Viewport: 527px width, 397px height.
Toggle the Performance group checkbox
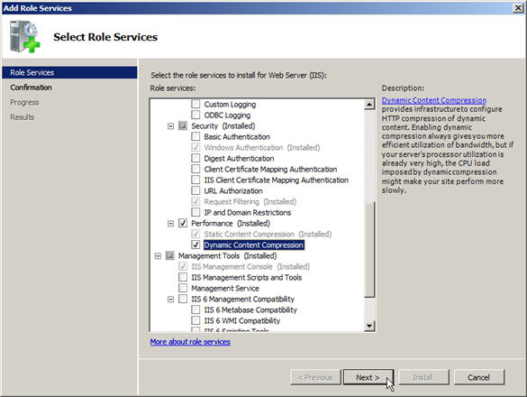point(183,223)
